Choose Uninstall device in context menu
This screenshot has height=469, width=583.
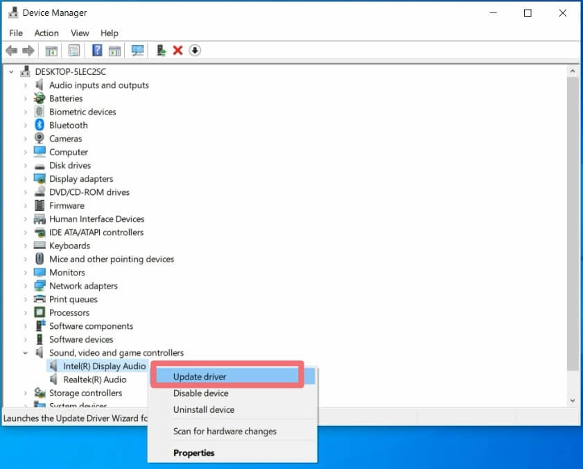[233, 409]
